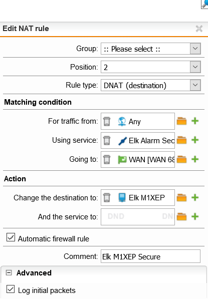Browse services for And the service to

[x=181, y=217]
